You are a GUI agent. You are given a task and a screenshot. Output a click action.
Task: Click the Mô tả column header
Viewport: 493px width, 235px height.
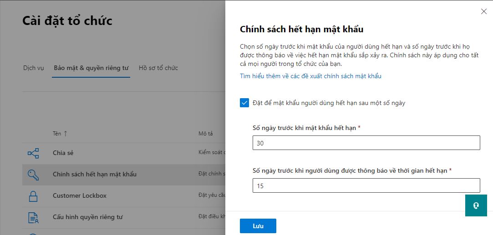click(x=205, y=134)
